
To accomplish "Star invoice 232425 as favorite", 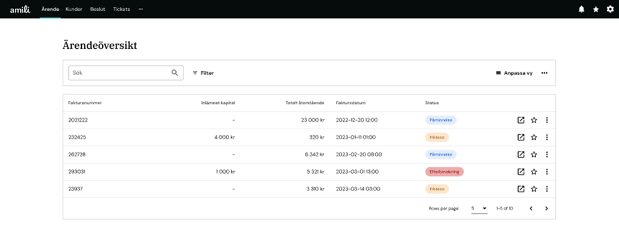I will pos(533,137).
